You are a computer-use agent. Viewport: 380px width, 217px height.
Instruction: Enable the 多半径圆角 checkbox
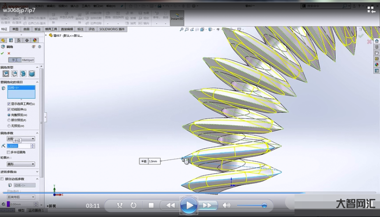pos(9,152)
